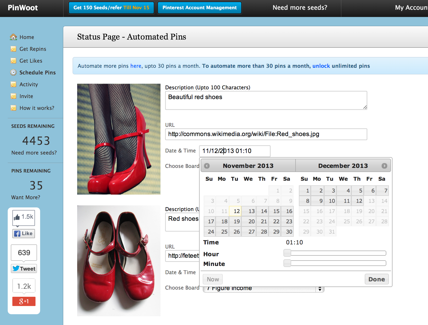Image resolution: width=428 pixels, height=325 pixels.
Task: Click the Red shoes description field
Action: tap(182, 222)
